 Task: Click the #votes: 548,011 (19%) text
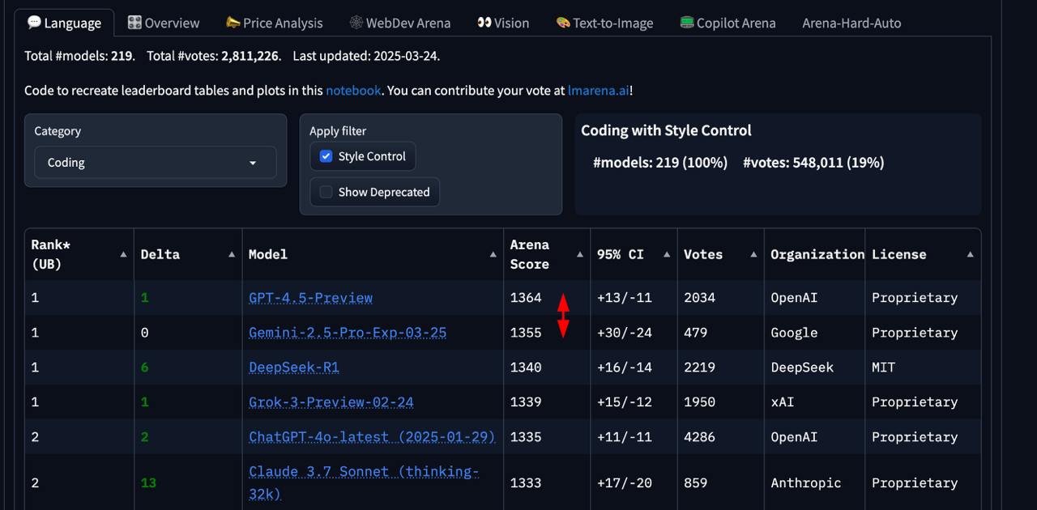pos(813,163)
